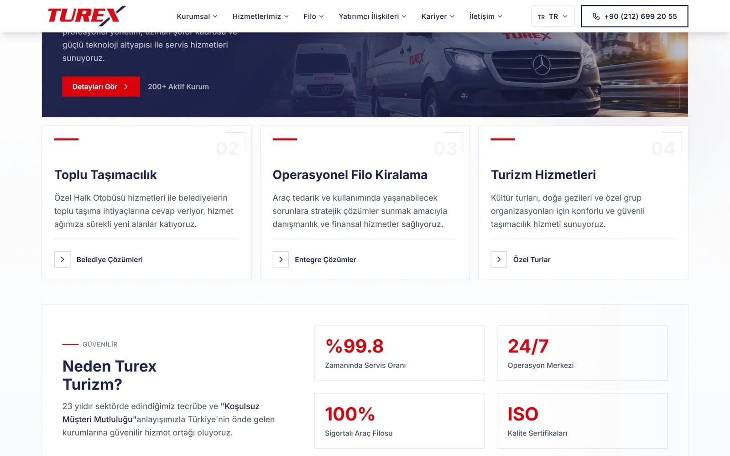Click the Neden Turex Turizm? heading
Screen dimensions: 730x456
[109, 375]
